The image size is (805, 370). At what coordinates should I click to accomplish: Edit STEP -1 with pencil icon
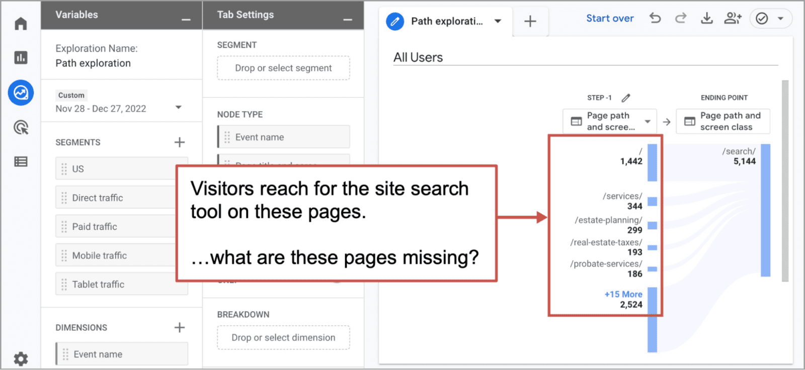[626, 98]
